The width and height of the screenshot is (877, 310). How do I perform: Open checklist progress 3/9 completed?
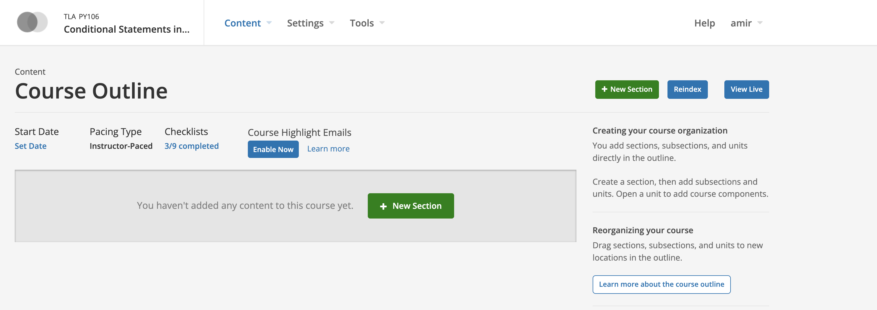tap(192, 146)
